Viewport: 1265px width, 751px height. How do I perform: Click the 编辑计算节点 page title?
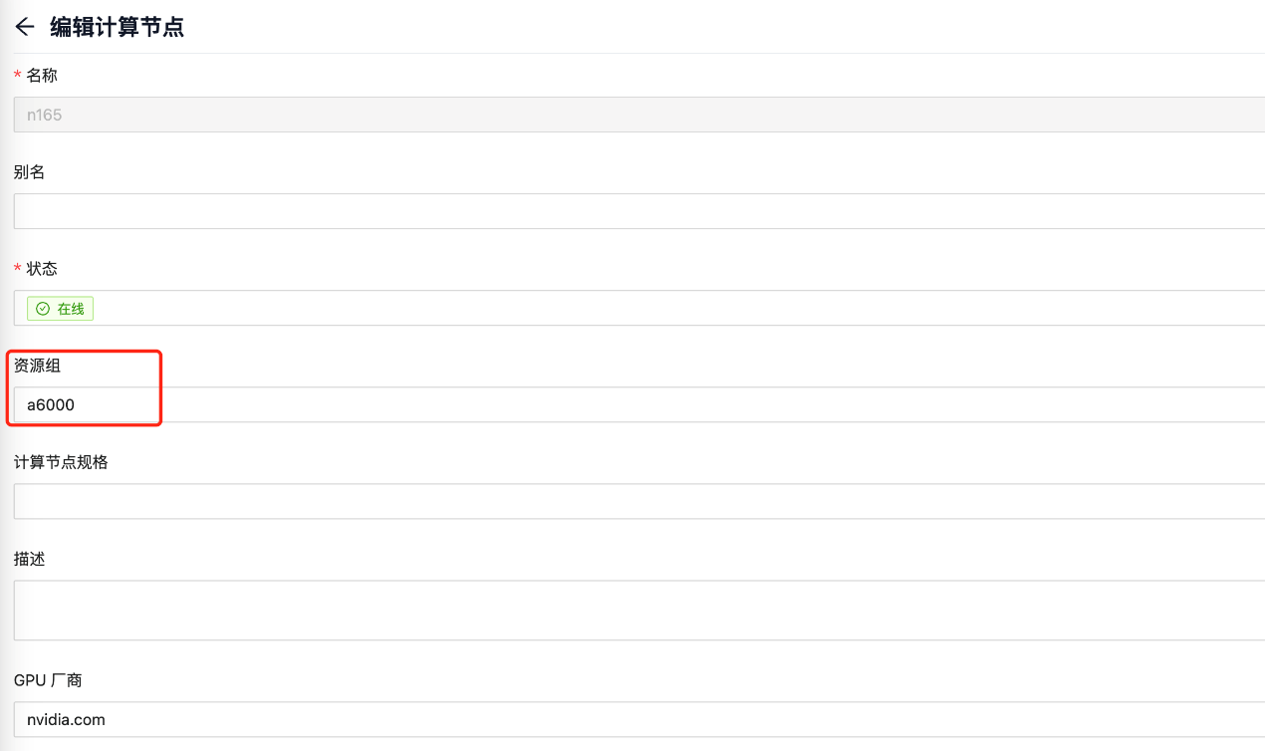click(117, 27)
